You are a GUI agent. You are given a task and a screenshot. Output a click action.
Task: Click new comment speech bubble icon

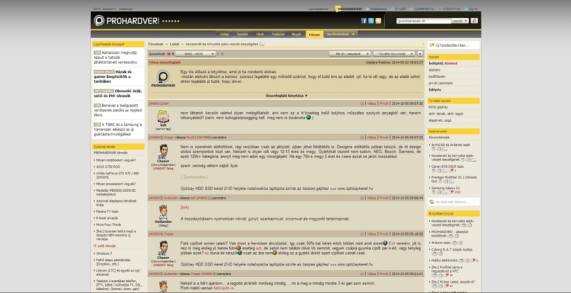[x=432, y=45]
